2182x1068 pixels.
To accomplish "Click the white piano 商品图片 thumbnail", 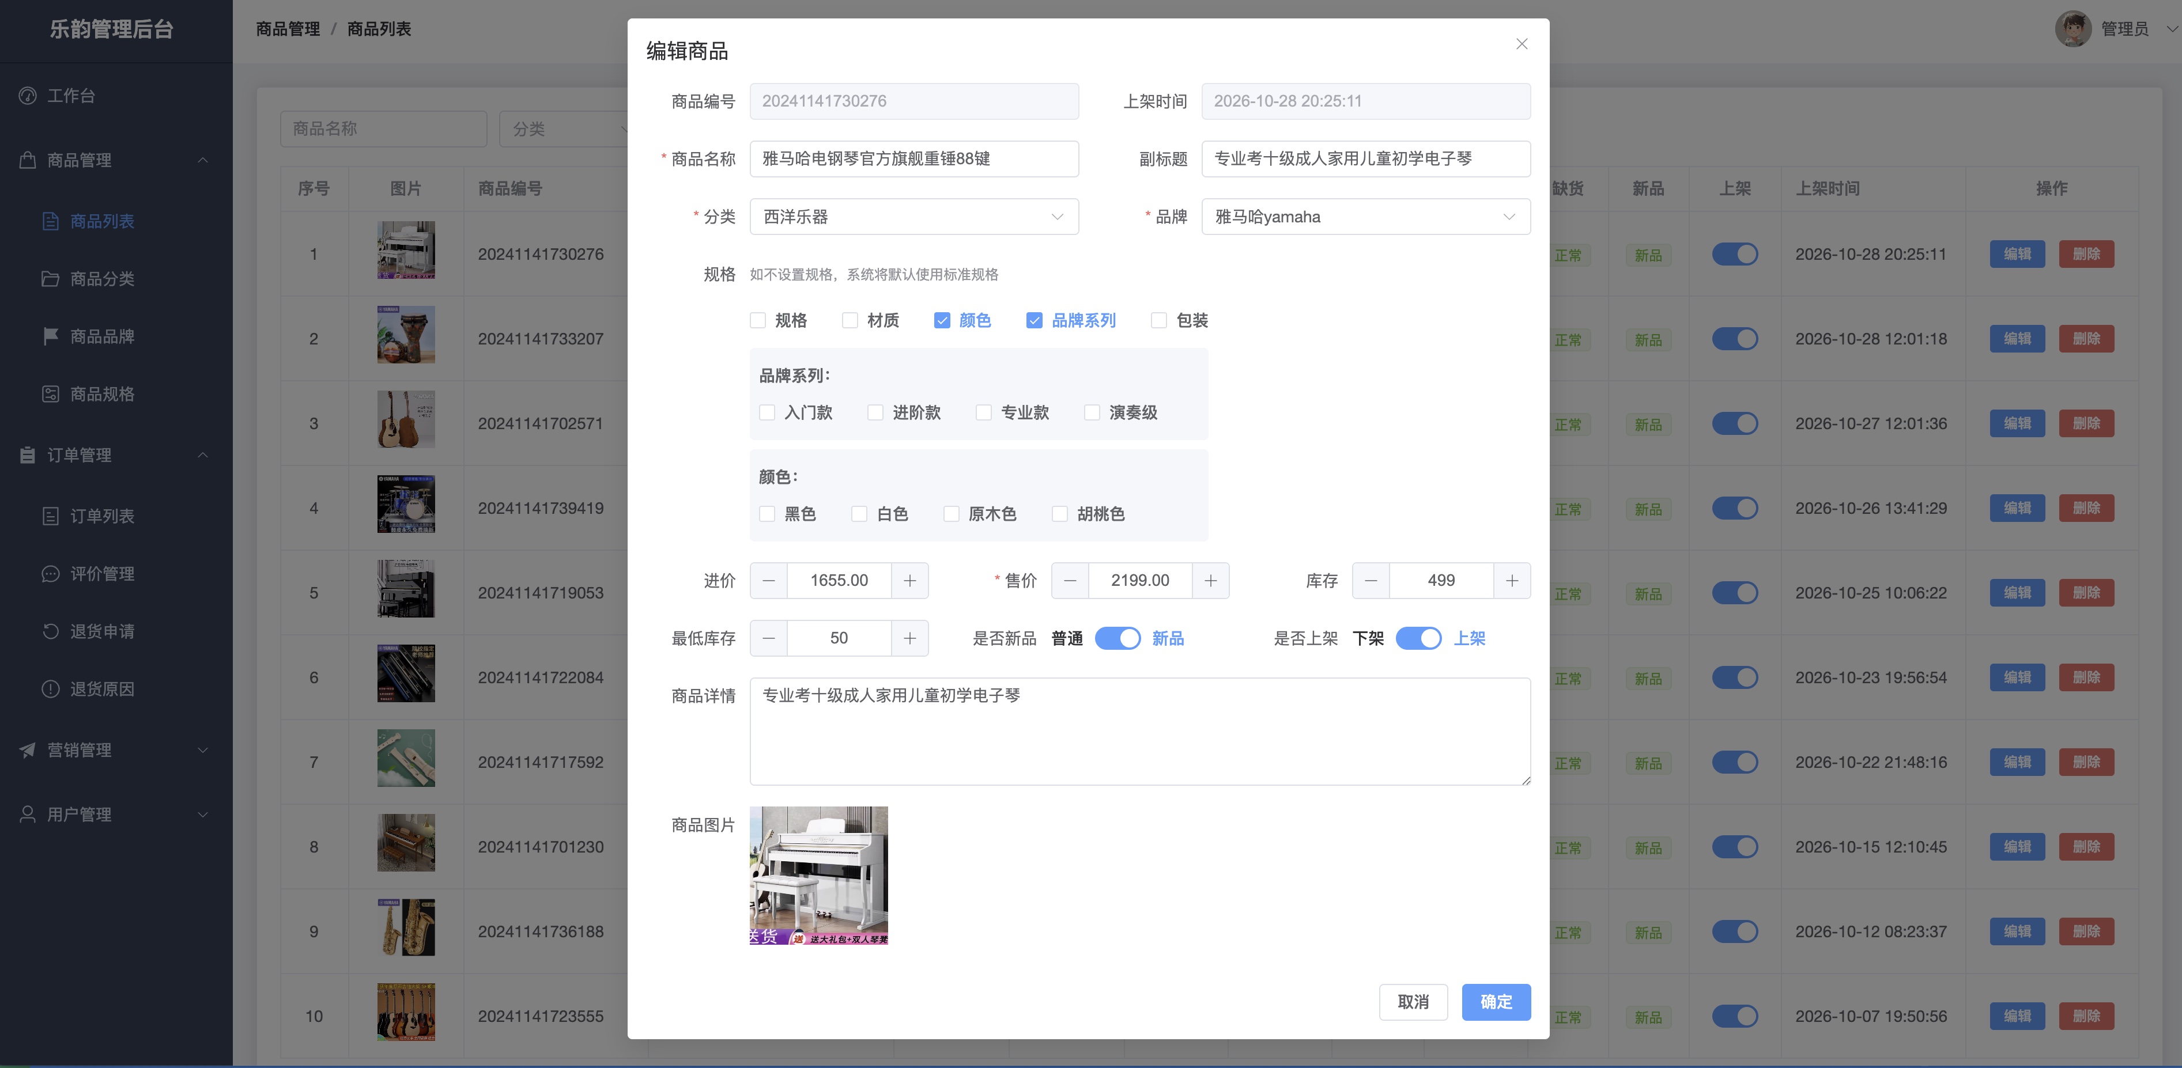I will [819, 876].
